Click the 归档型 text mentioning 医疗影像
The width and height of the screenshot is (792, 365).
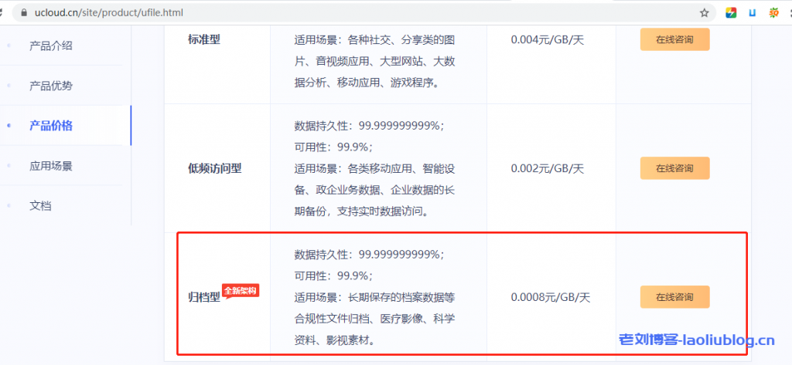point(375,319)
